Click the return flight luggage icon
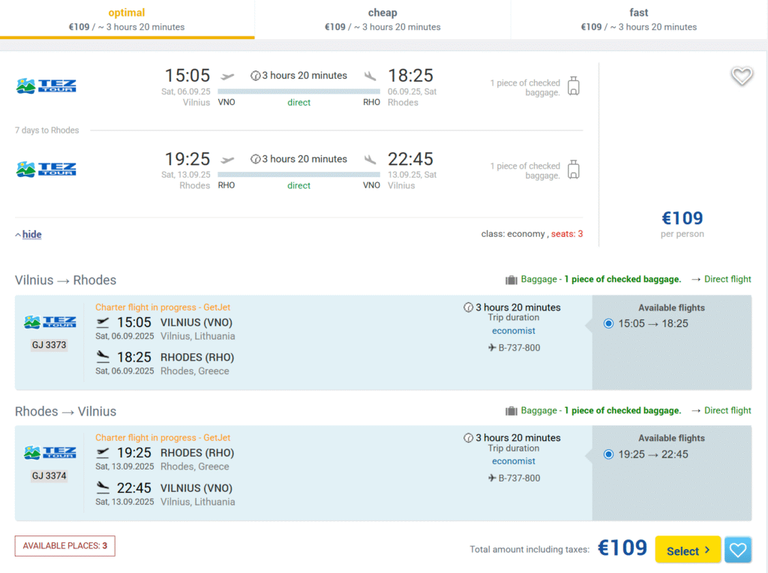Screen dimensions: 768x573 (574, 169)
